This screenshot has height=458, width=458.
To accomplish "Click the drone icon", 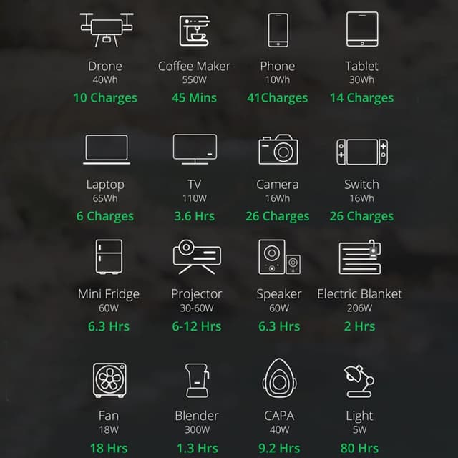I will tap(107, 30).
